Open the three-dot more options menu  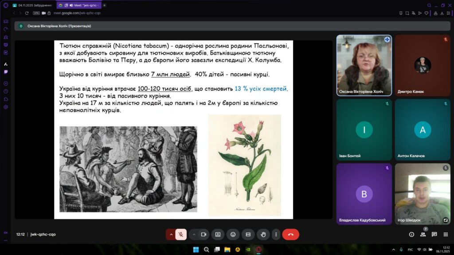276,234
